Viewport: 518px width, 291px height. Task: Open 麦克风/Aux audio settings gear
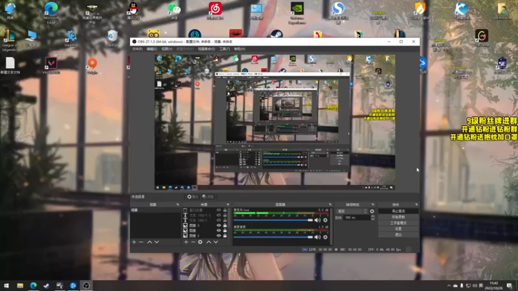tap(326, 220)
